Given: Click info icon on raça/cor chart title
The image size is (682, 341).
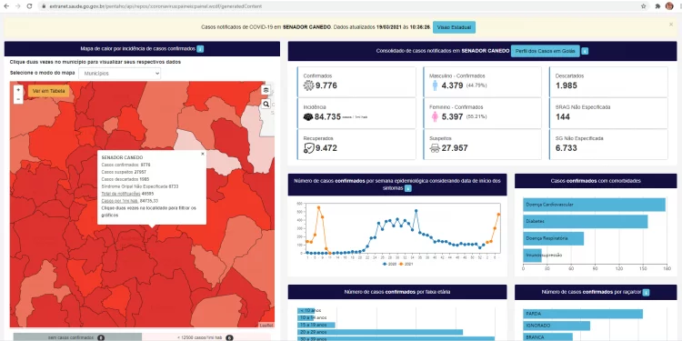Looking at the screenshot, I should tap(646, 292).
